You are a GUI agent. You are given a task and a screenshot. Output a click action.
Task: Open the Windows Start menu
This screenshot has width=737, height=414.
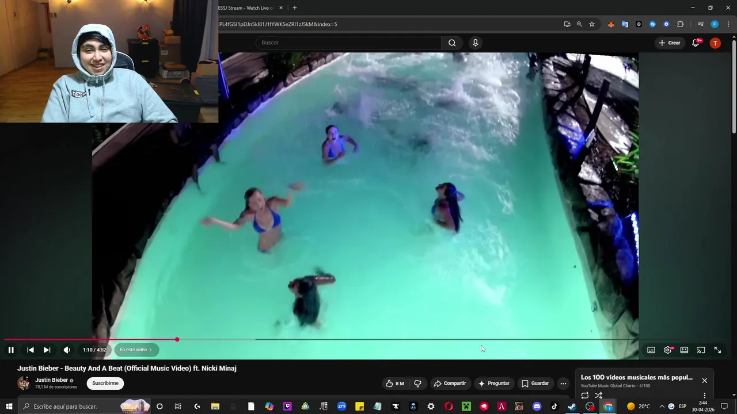9,407
